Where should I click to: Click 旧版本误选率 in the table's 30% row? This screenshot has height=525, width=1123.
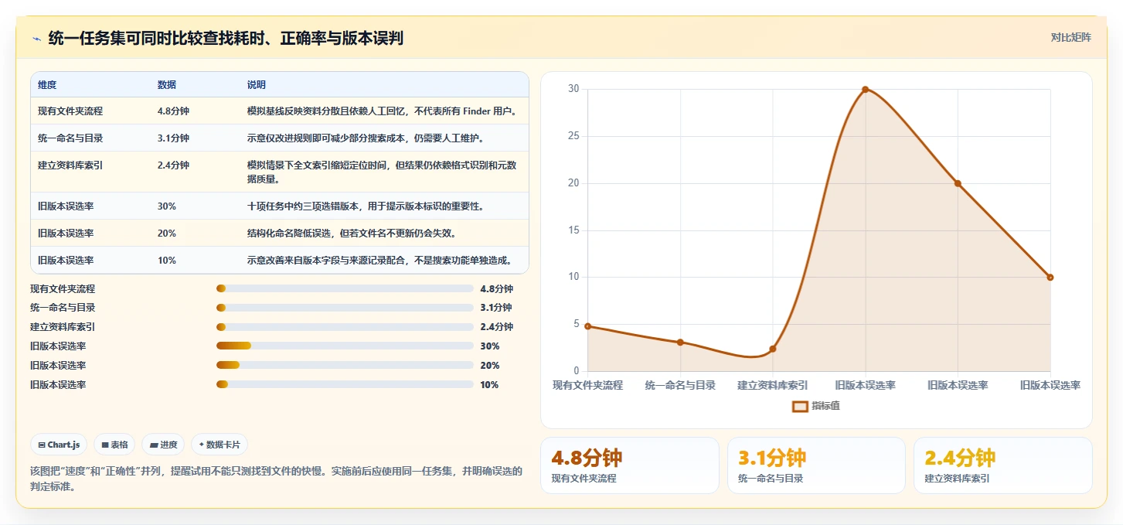pos(66,206)
